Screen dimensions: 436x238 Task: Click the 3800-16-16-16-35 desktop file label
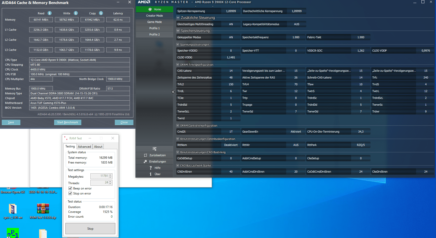click(43, 192)
